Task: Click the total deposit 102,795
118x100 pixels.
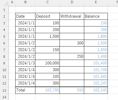Action: pyautogui.click(x=47, y=90)
